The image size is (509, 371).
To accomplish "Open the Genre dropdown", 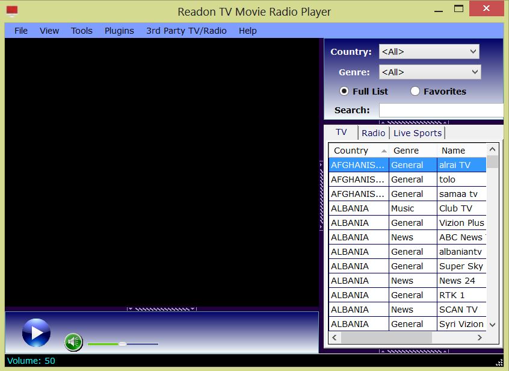I will [x=430, y=72].
